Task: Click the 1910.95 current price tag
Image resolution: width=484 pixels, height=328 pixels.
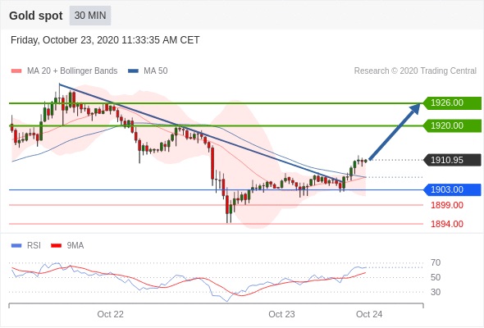Action: coord(452,160)
